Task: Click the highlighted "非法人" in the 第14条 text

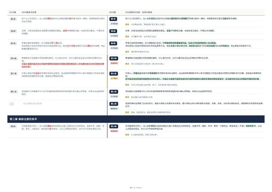Action: [x=154, y=126]
